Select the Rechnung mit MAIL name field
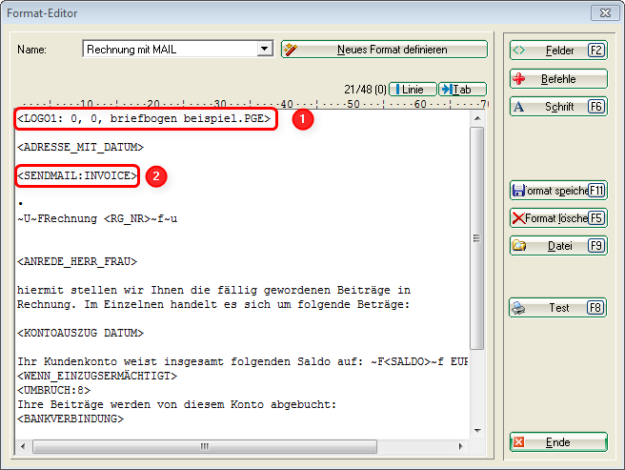This screenshot has height=470, width=625. 169,50
